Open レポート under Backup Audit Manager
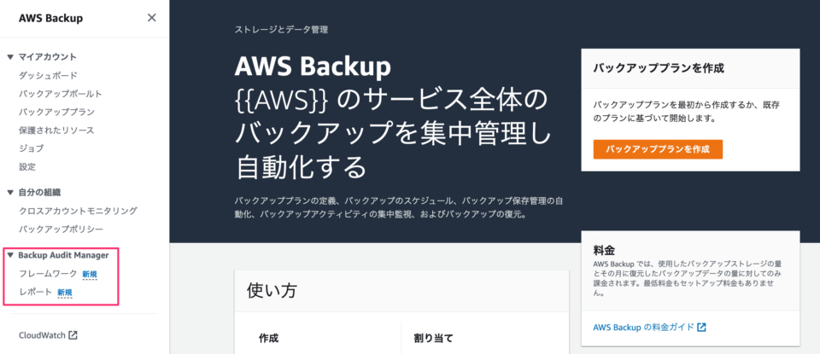Image resolution: width=820 pixels, height=354 pixels. pos(36,293)
